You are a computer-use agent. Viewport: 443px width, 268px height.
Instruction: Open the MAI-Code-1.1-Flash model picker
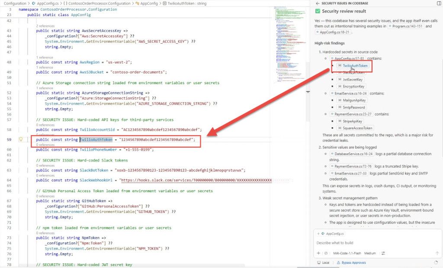347,253
